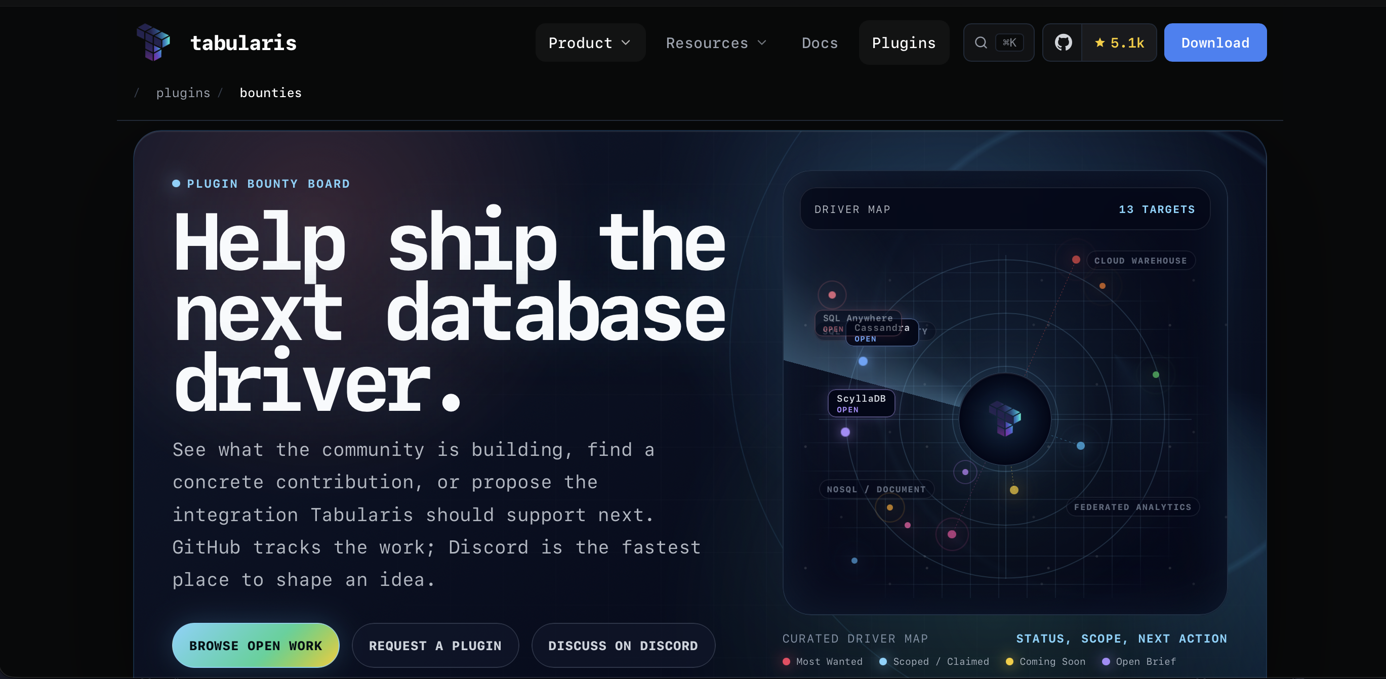Click the yellow dot below the center logo
This screenshot has height=679, width=1386.
click(x=1013, y=489)
